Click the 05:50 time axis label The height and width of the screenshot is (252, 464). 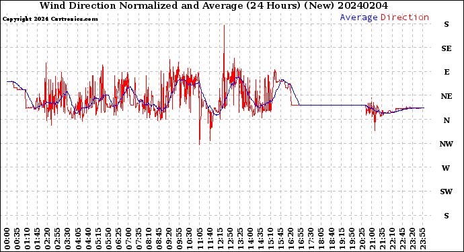pos(108,239)
